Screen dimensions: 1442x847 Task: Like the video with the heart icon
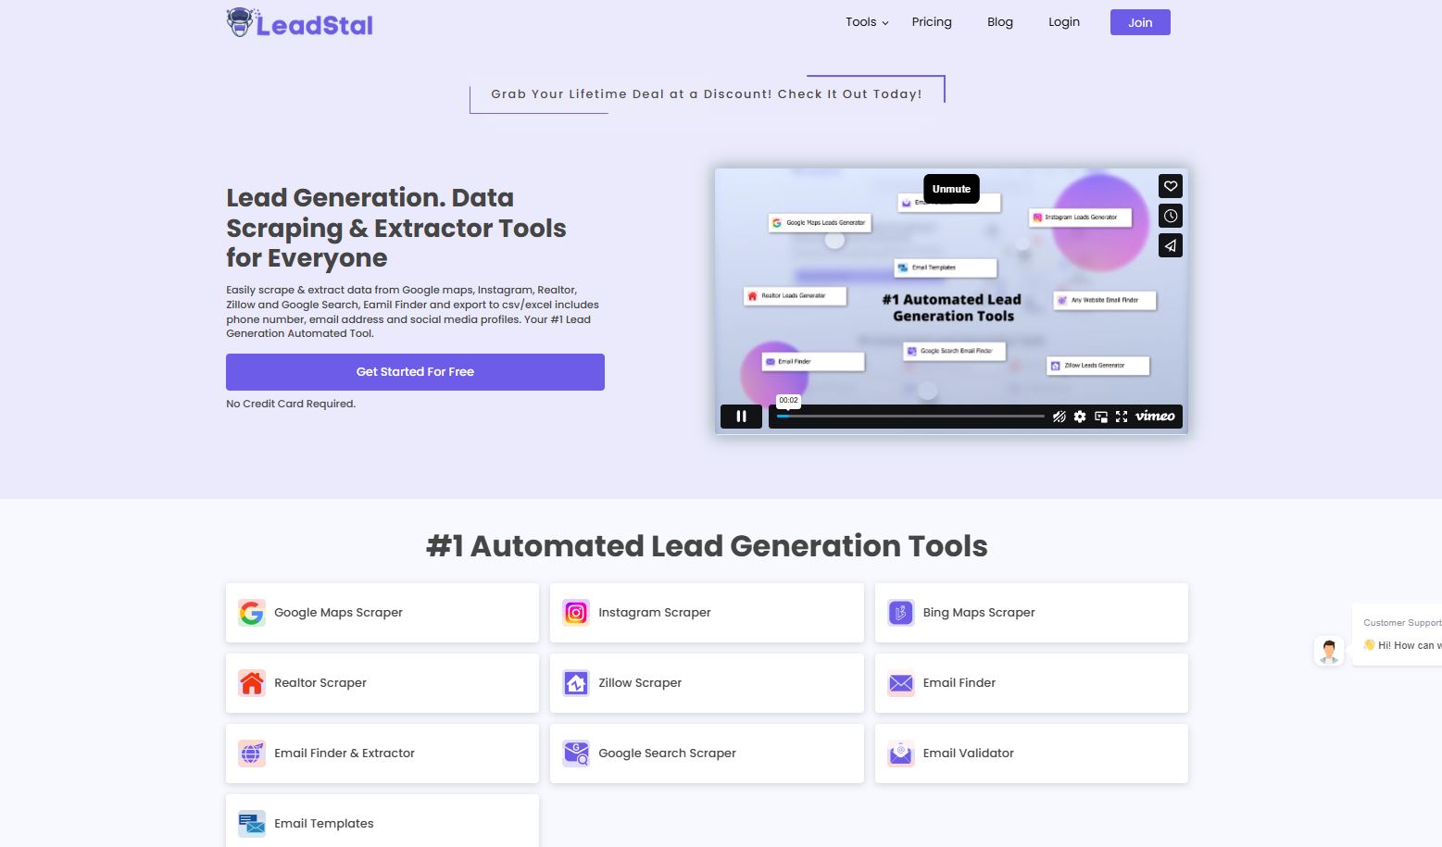(1171, 186)
